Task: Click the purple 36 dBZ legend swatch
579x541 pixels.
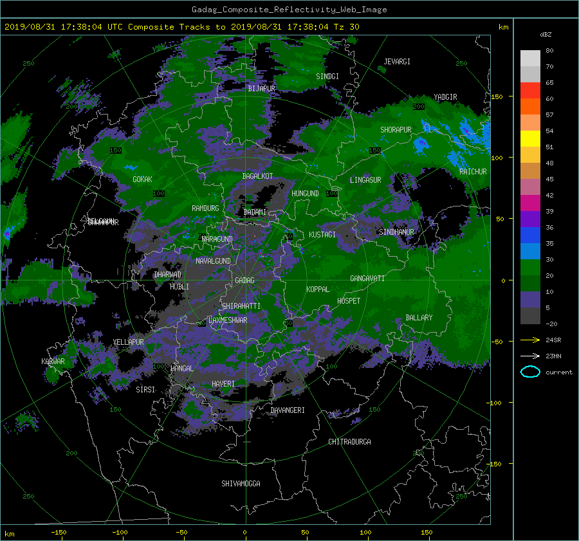Action: tap(530, 219)
